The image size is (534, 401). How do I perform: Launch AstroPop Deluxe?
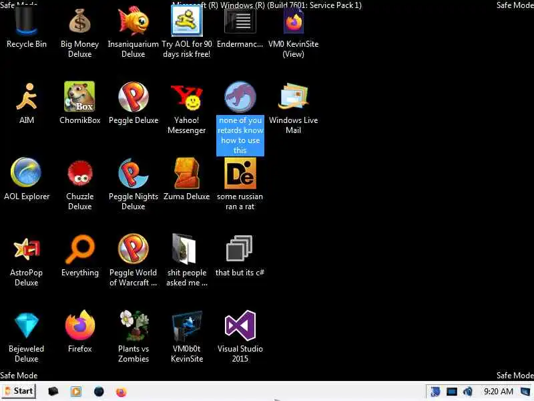click(x=26, y=249)
